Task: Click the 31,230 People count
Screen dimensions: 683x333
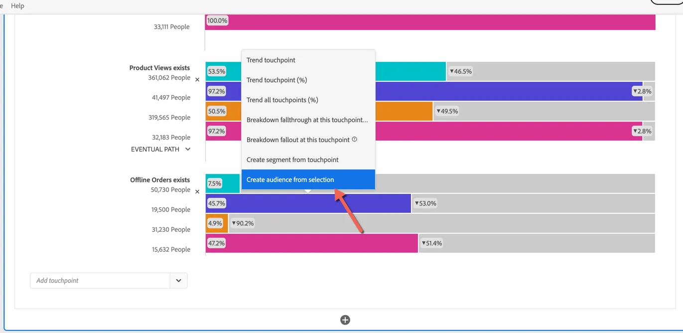Action: point(171,230)
